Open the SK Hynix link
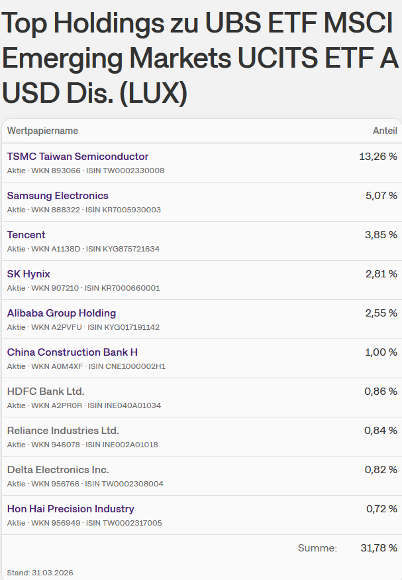This screenshot has height=580, width=402. pyautogui.click(x=28, y=274)
